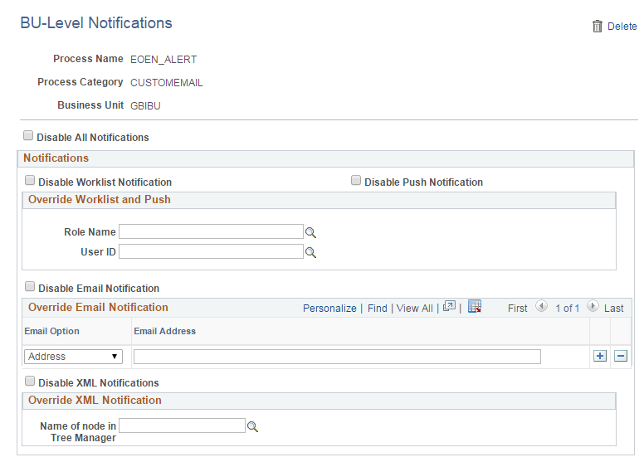
Task: Click the Delete link
Action: 622,27
